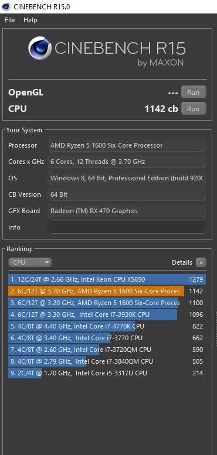The image size is (217, 455).
Task: Click the Details arrow icon
Action: click(201, 262)
